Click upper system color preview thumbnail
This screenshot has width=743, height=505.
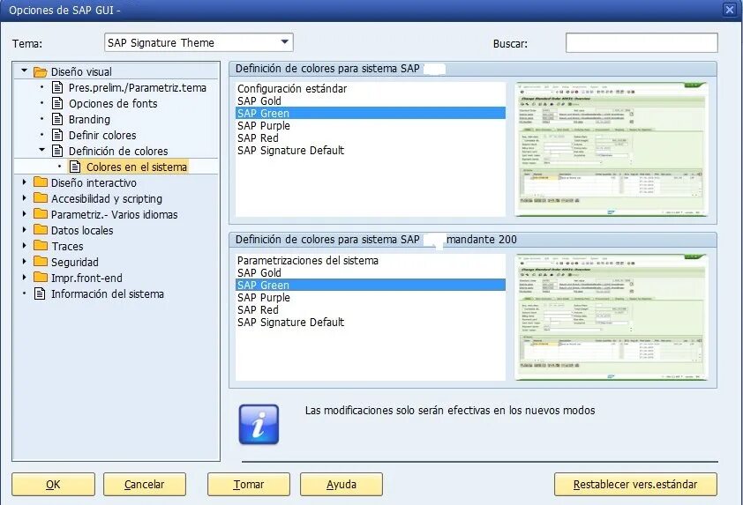[612, 149]
